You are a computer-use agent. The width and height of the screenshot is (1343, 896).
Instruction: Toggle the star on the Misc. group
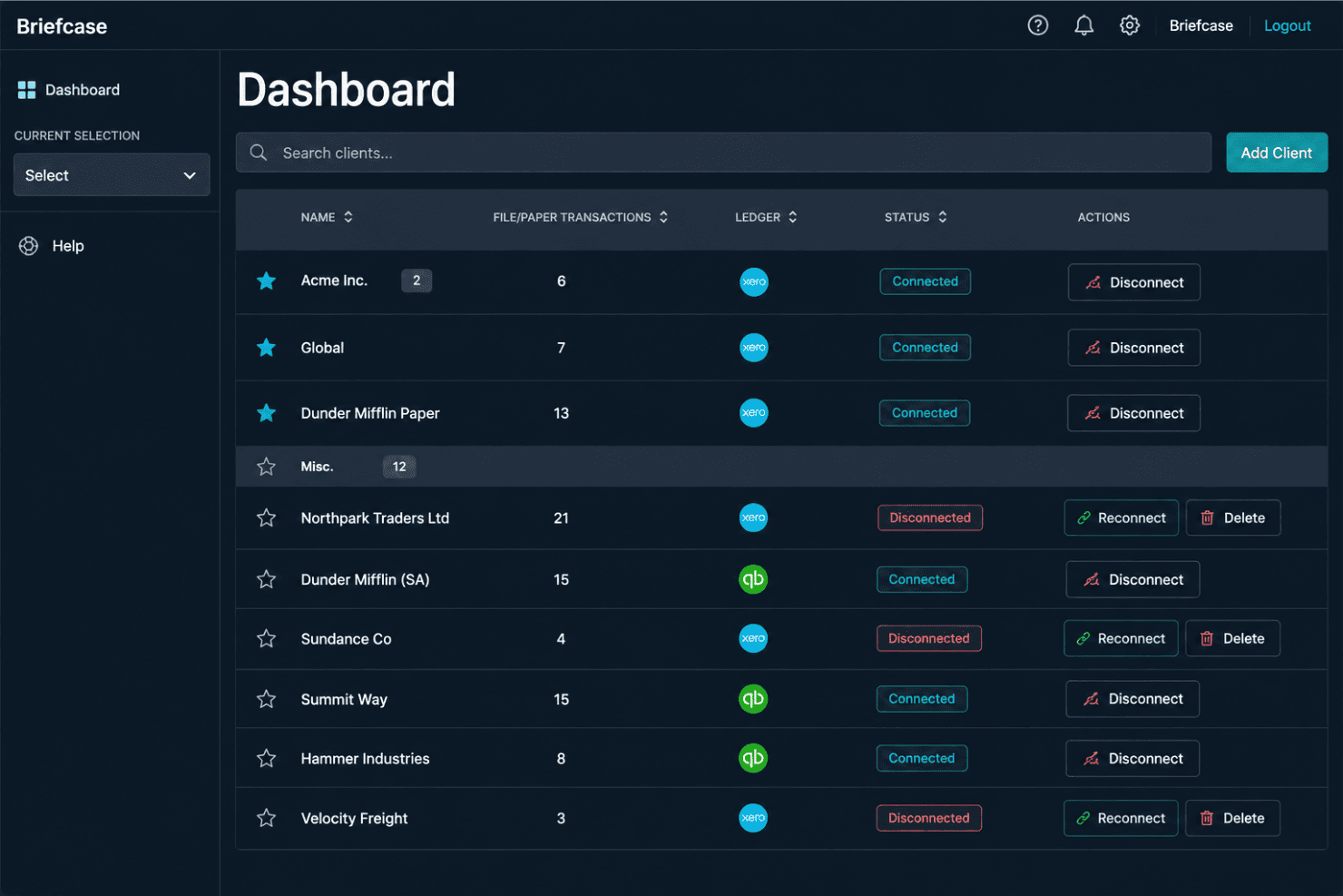click(x=266, y=467)
